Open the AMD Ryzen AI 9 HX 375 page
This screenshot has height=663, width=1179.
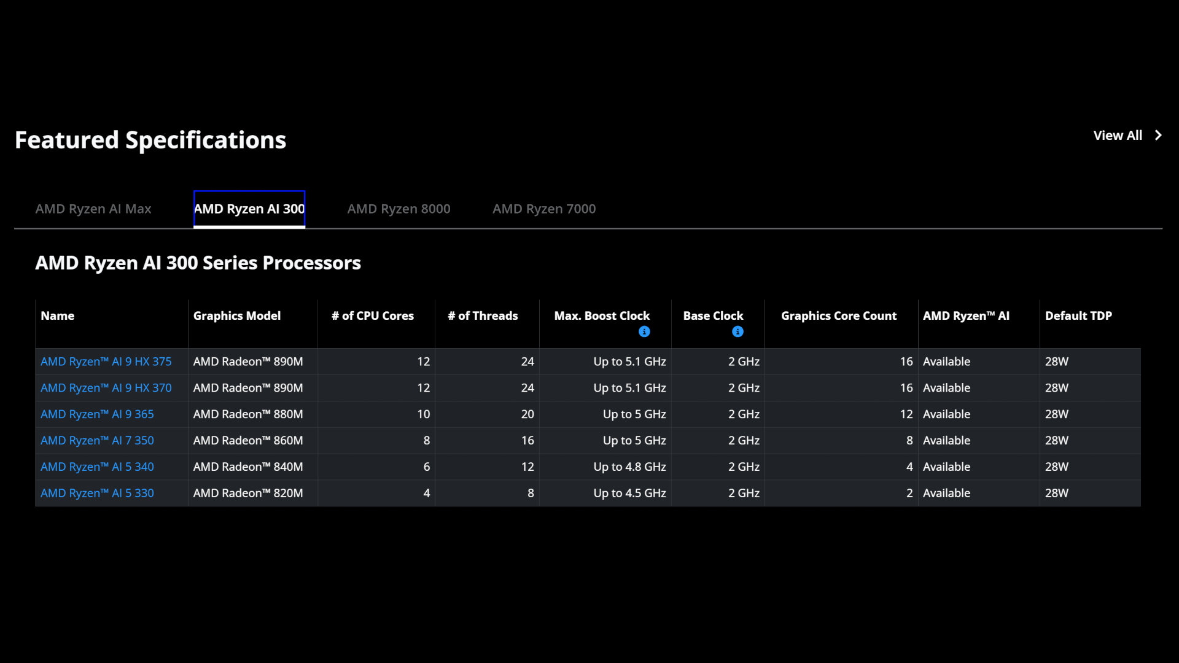(106, 362)
